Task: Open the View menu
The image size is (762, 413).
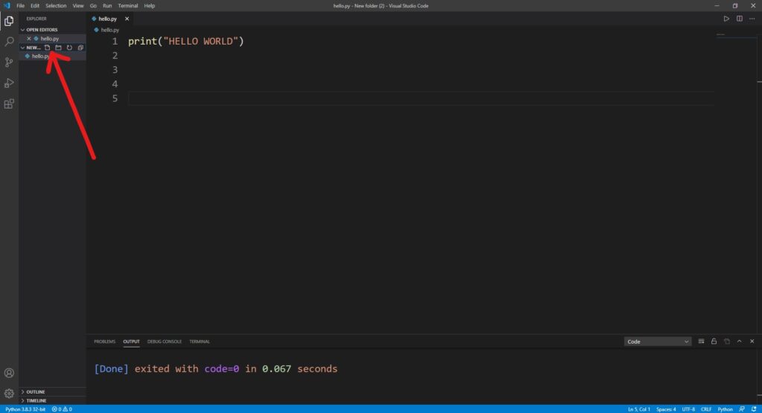Action: pyautogui.click(x=77, y=6)
